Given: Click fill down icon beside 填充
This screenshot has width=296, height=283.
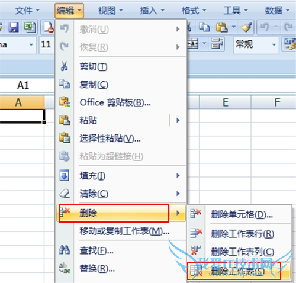Looking at the screenshot, I should pyautogui.click(x=65, y=175).
